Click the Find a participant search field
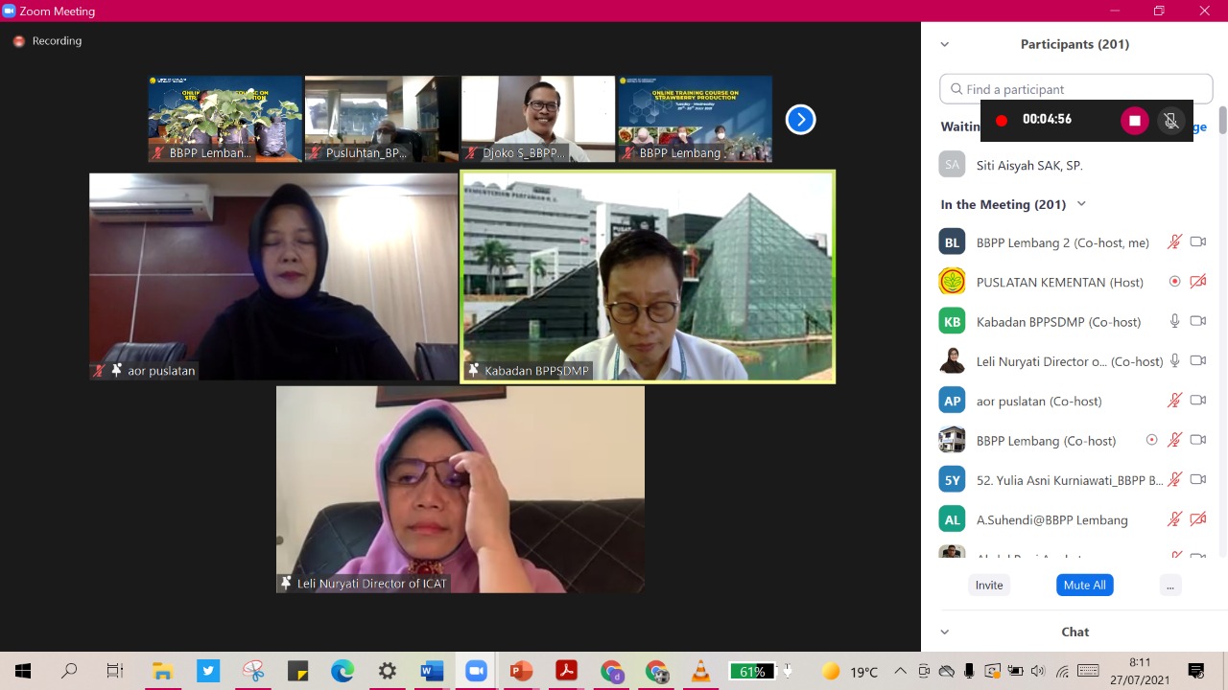1228x690 pixels. (x=1076, y=89)
